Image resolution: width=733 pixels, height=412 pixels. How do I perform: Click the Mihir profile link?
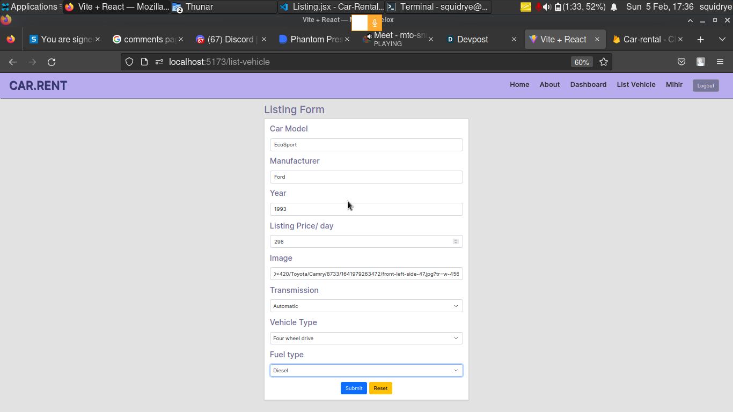pyautogui.click(x=674, y=85)
